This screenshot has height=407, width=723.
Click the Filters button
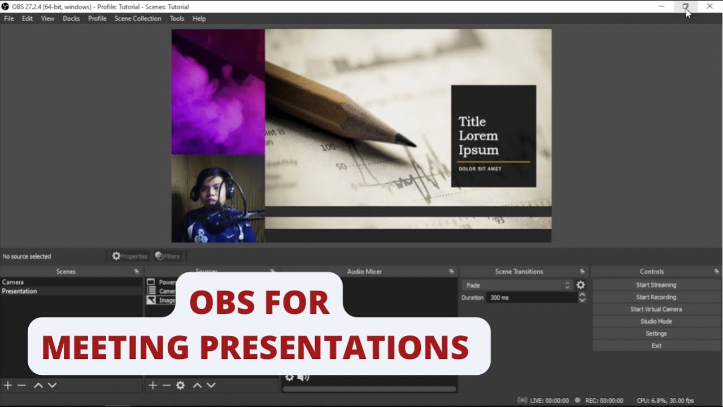pyautogui.click(x=167, y=256)
